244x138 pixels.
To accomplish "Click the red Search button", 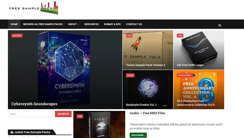I will click(x=63, y=114).
